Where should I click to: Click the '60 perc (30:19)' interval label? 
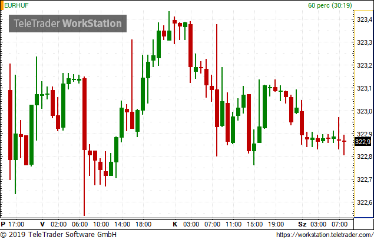point(330,5)
